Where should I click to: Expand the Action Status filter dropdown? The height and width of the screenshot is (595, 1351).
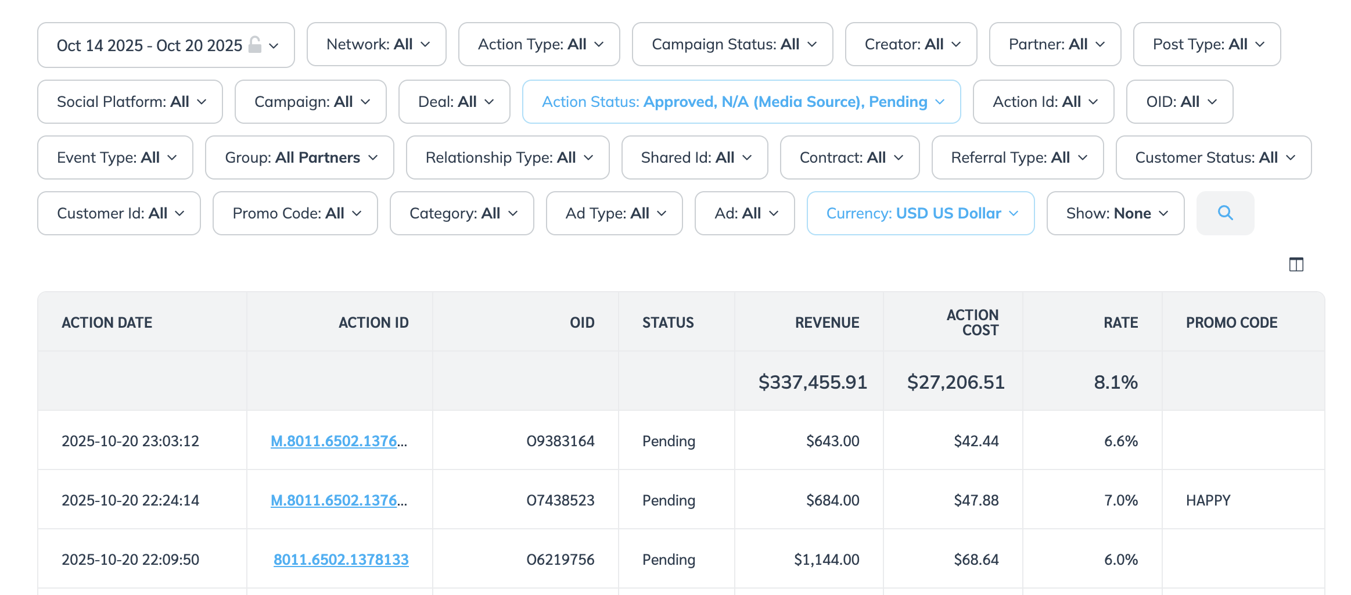[741, 102]
